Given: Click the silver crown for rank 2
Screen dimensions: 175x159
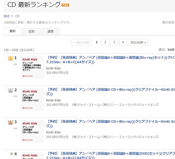Looking at the screenshot, I should point(10,90).
